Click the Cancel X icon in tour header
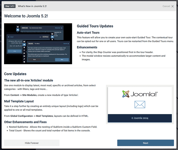 173,6
